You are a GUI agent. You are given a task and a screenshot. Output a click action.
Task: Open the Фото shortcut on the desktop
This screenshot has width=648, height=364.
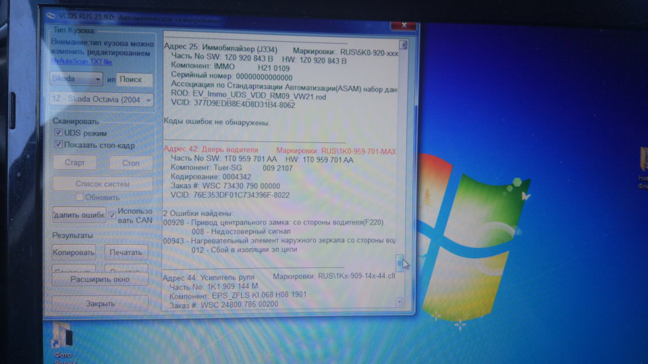pyautogui.click(x=63, y=342)
